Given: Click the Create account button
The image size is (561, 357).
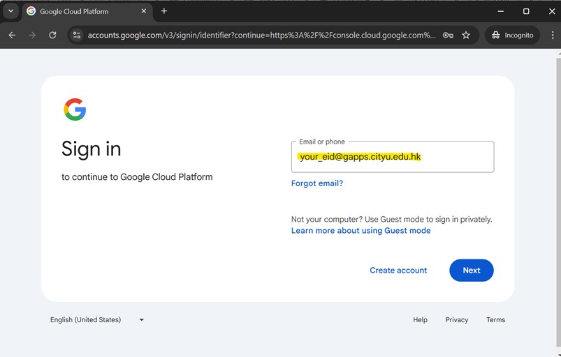Looking at the screenshot, I should coord(398,271).
